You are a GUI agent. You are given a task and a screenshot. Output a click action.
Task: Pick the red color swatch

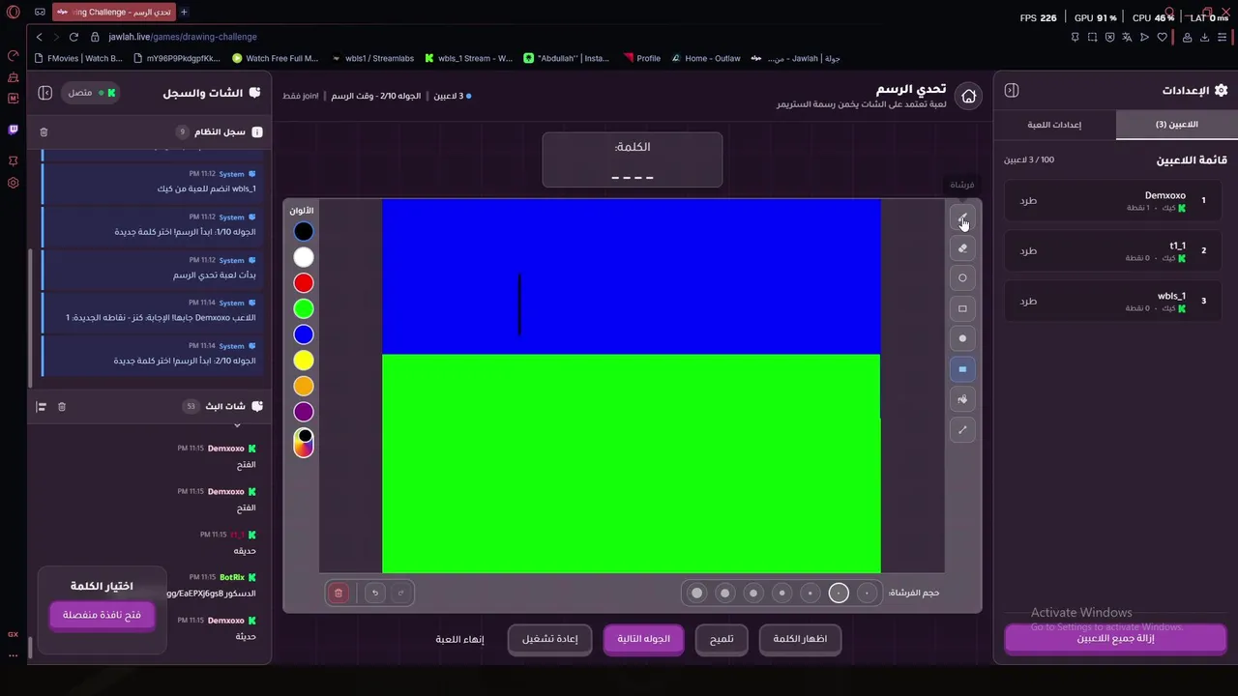(304, 283)
